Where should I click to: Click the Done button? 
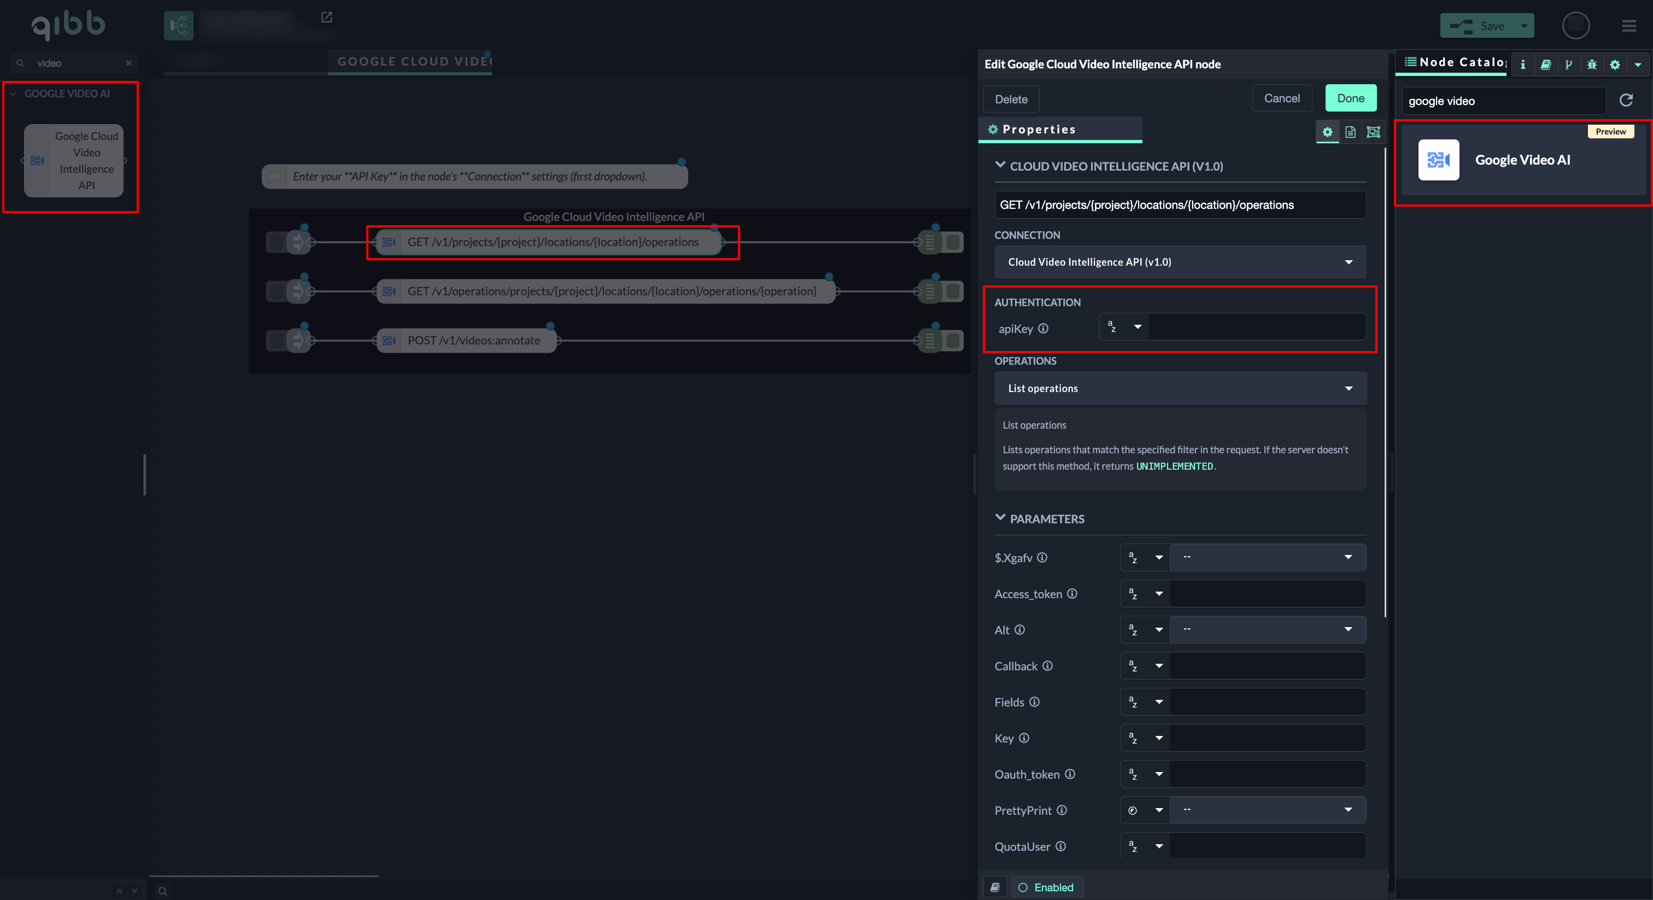point(1350,98)
